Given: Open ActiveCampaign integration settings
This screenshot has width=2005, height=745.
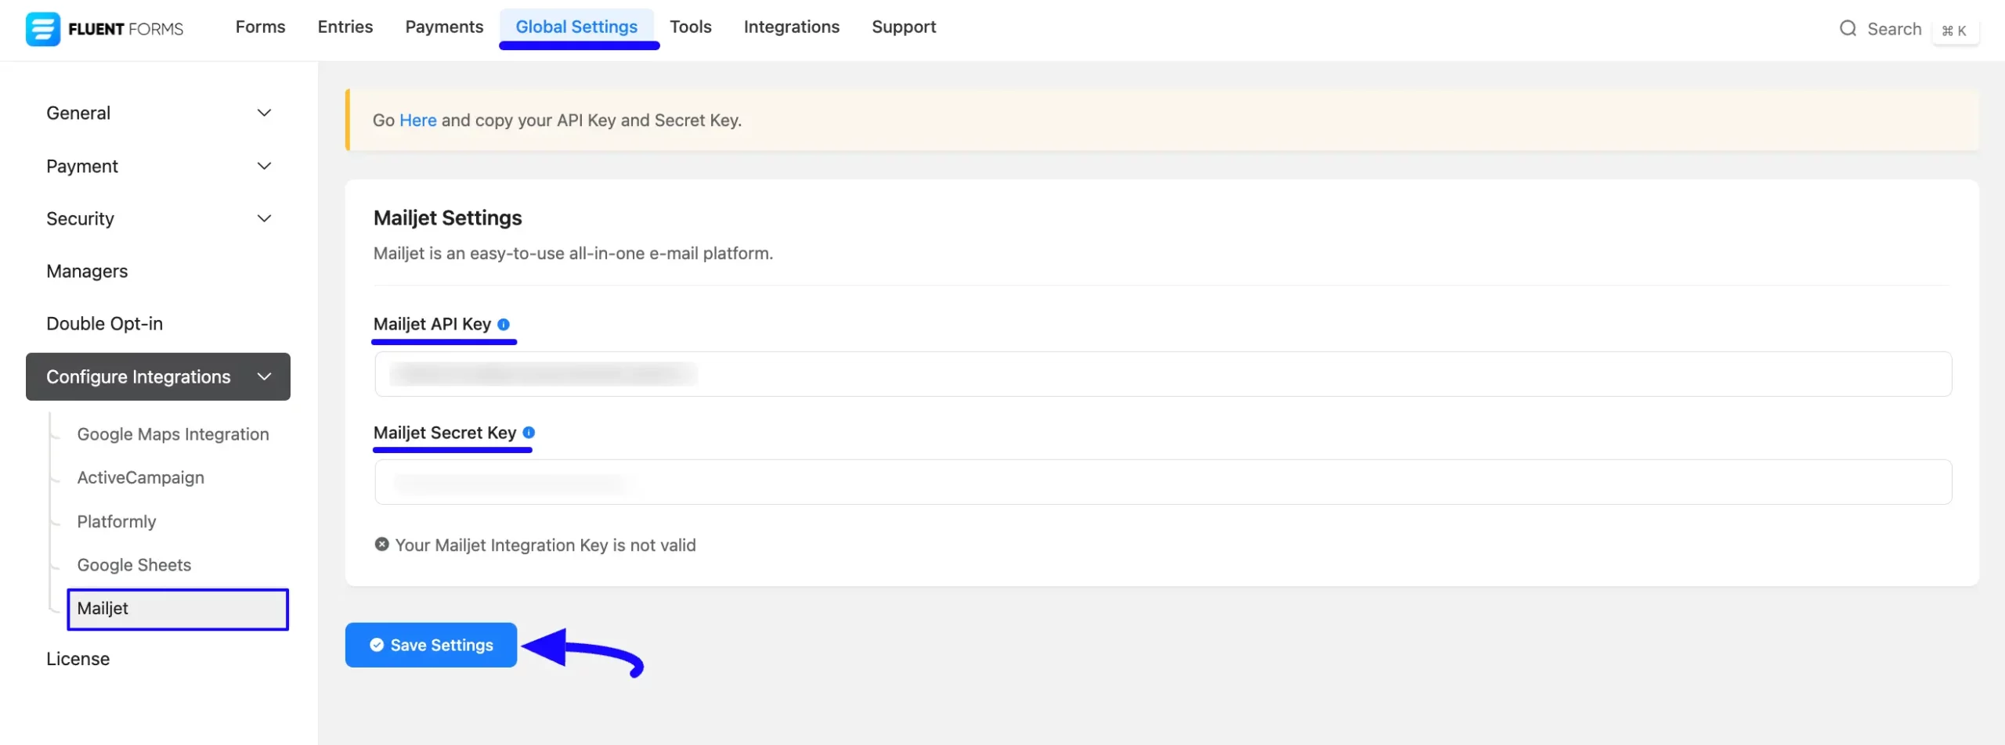Looking at the screenshot, I should [x=140, y=477].
